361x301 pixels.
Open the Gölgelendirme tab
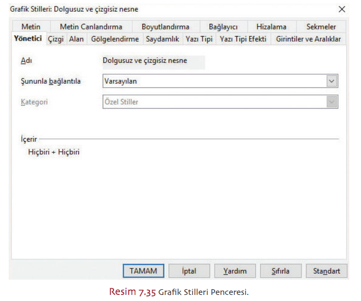114,39
